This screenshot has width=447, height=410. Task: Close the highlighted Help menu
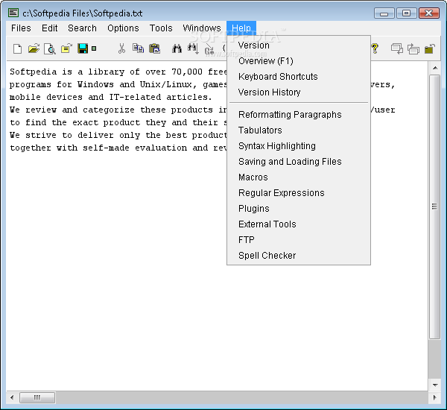(x=241, y=28)
